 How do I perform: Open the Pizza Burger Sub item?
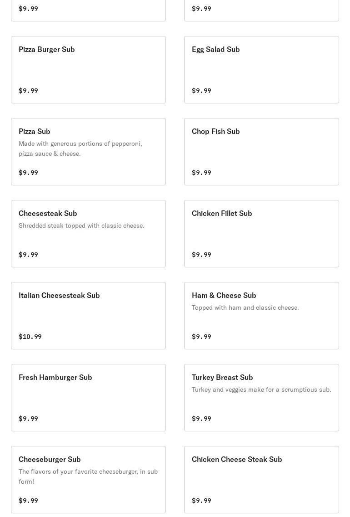point(88,70)
